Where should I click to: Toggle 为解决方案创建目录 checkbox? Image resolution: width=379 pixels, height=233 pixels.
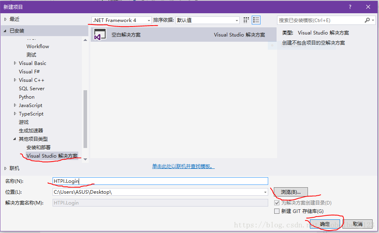pyautogui.click(x=277, y=203)
